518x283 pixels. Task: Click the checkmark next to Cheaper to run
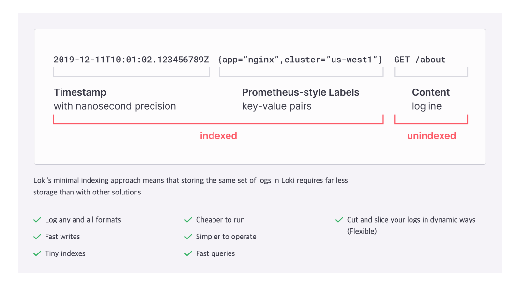[188, 220]
